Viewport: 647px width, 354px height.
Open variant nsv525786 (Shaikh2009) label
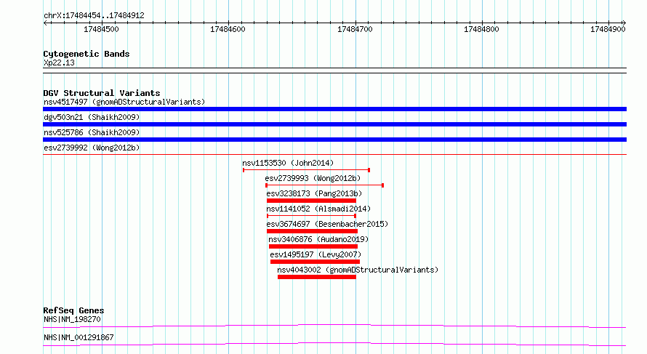pyautogui.click(x=92, y=132)
